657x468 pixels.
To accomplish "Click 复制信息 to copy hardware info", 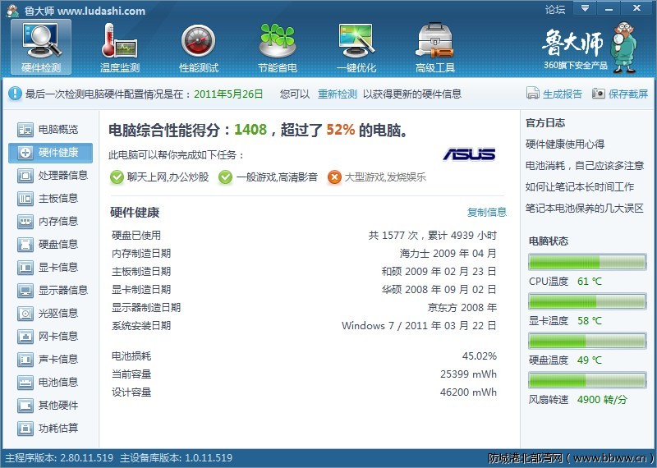I will 487,213.
